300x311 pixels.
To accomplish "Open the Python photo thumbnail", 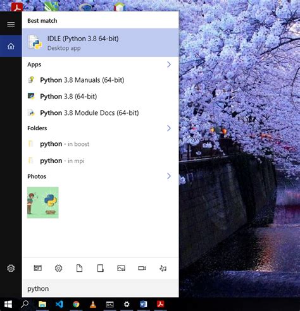I will pos(43,202).
